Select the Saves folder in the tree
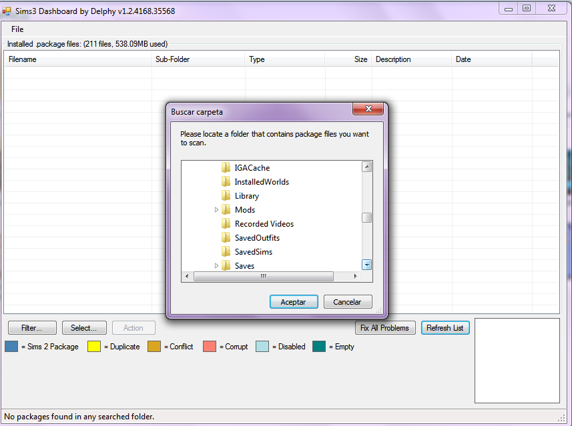Image resolution: width=572 pixels, height=426 pixels. (244, 265)
